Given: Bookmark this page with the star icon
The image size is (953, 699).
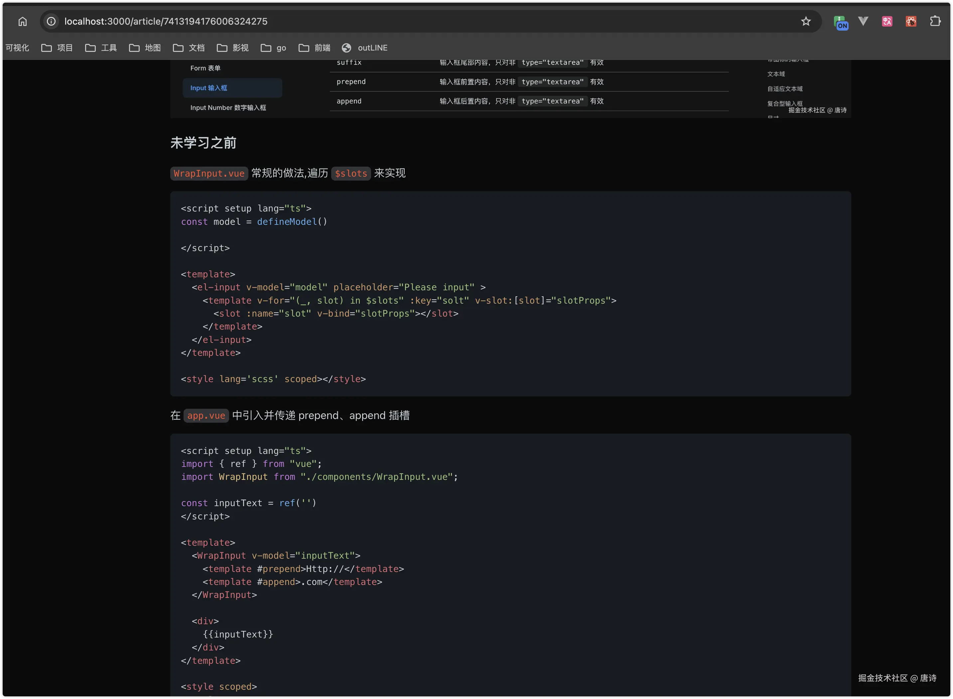Looking at the screenshot, I should (x=805, y=21).
